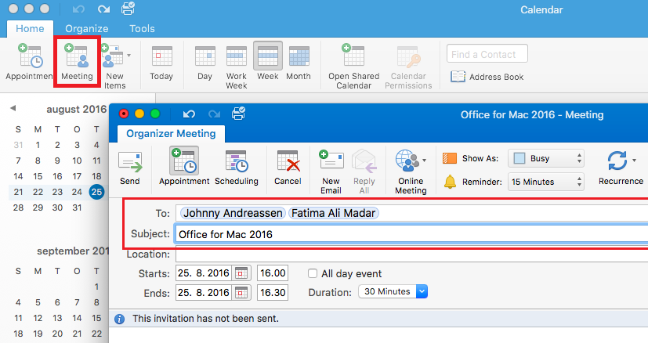This screenshot has width=648, height=343.
Task: Go to previous month in mini calendar
Action: coord(13,108)
